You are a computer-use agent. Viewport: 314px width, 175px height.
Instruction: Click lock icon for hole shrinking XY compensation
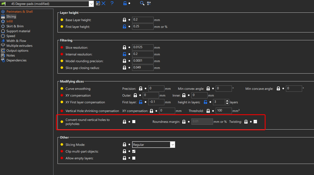click(151, 111)
